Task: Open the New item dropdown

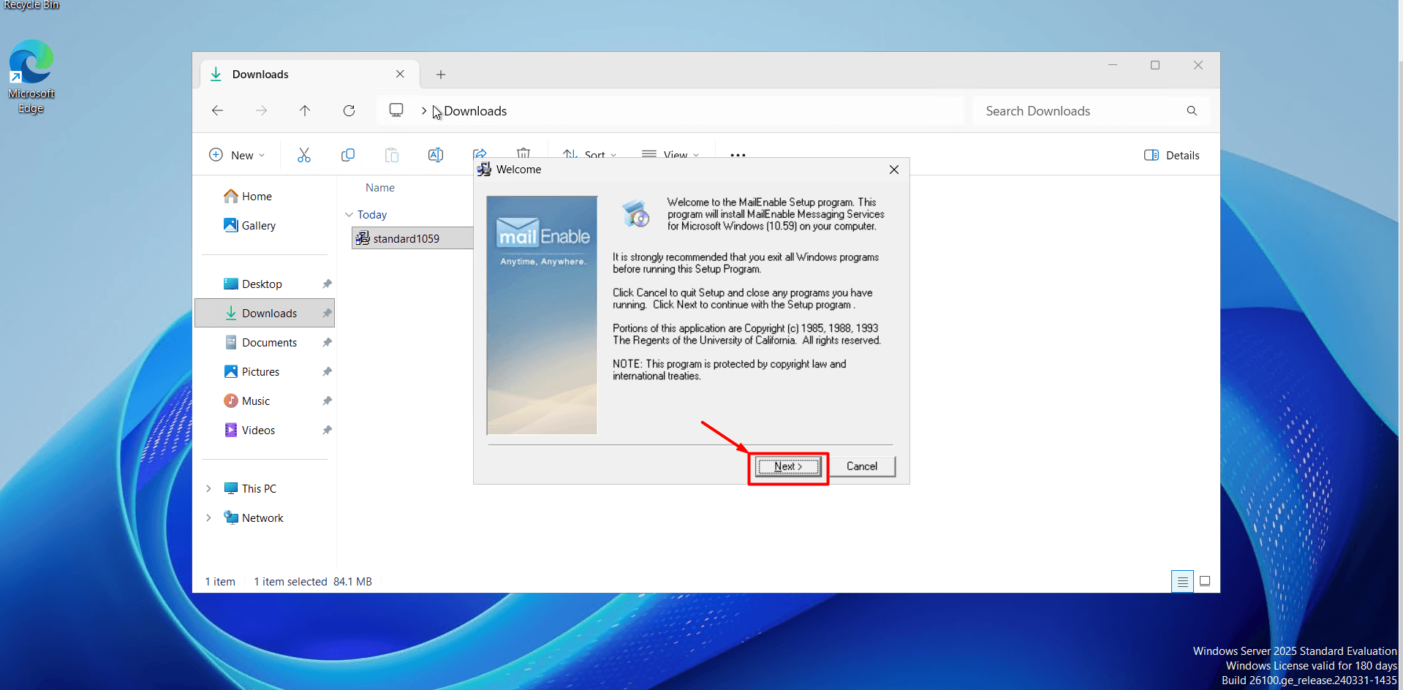Action: (237, 155)
